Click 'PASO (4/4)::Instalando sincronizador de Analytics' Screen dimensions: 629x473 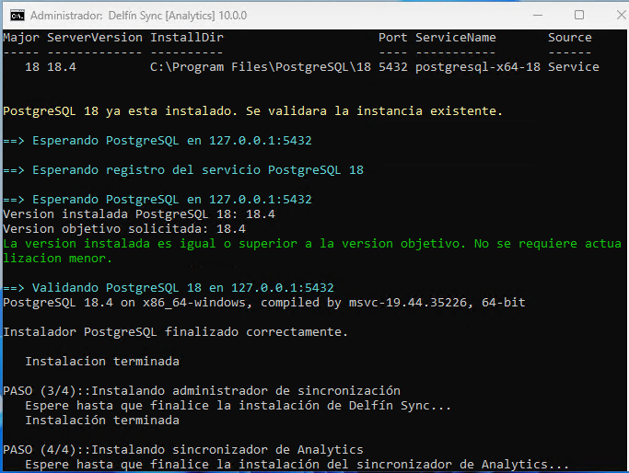[x=183, y=450]
